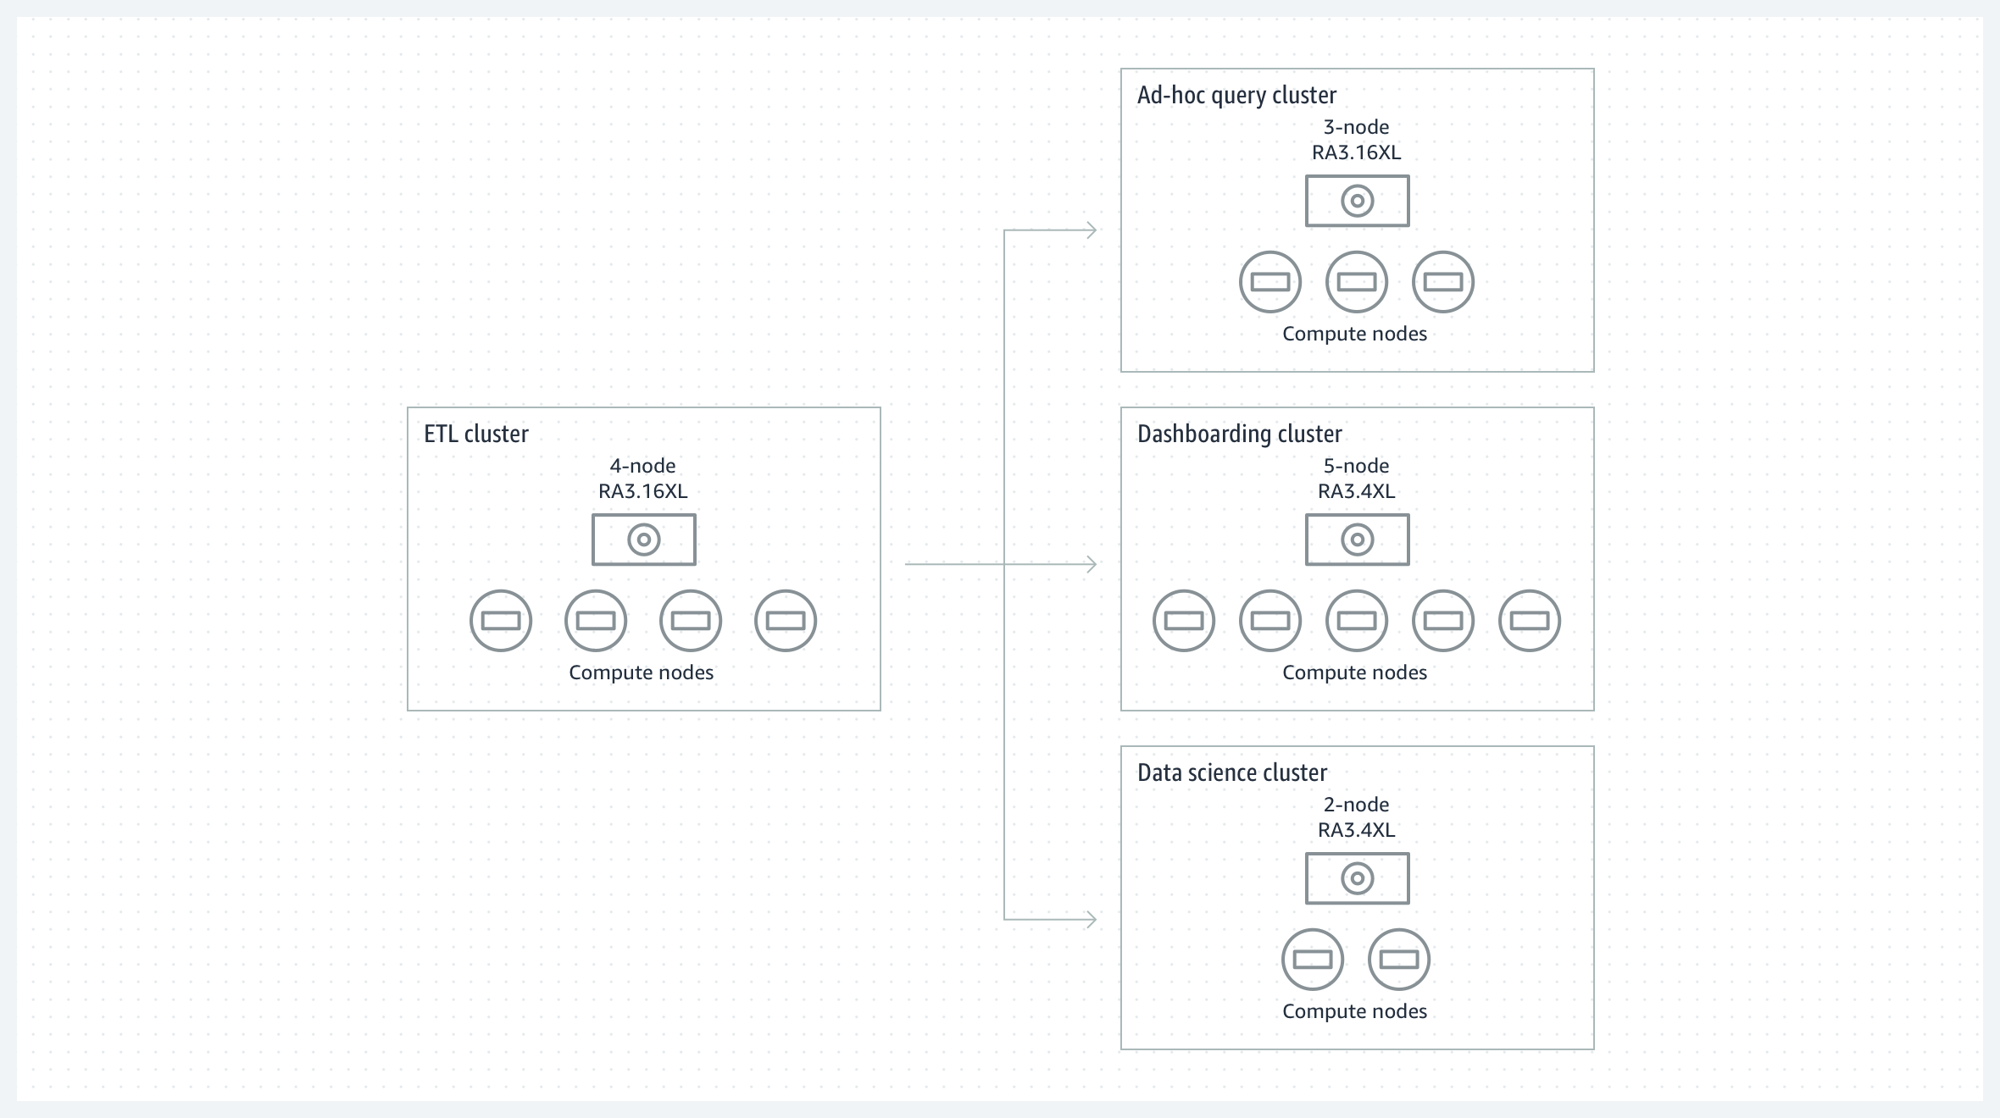
Task: Select the leftmost Dashboarding compute node
Action: (x=1184, y=621)
